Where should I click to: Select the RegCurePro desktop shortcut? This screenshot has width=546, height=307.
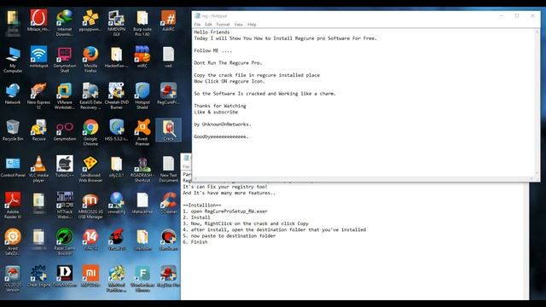(169, 94)
